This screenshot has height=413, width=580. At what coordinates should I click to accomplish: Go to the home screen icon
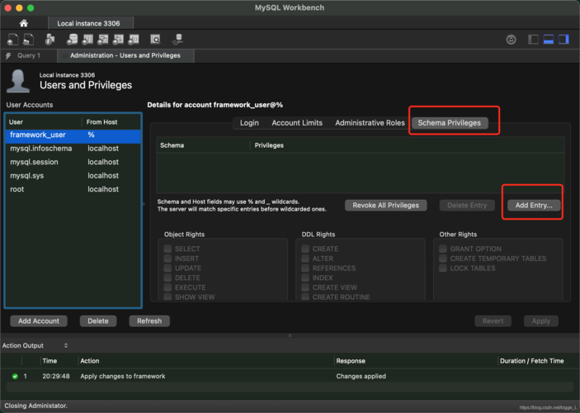(24, 23)
